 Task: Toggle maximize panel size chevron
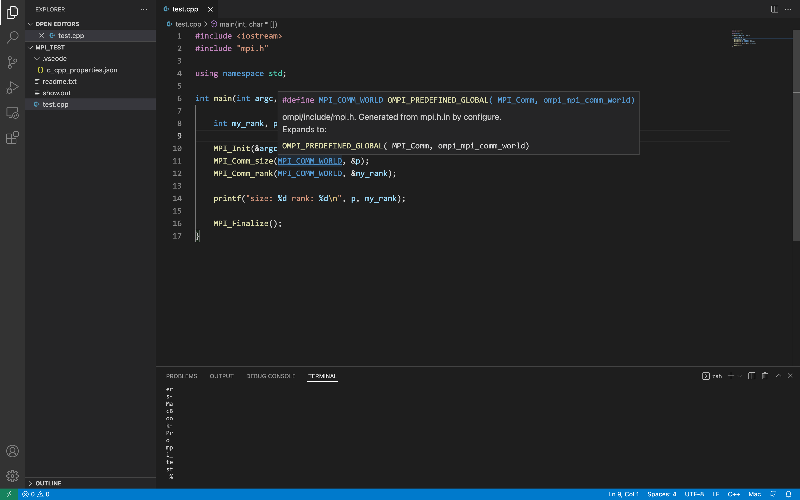click(778, 376)
